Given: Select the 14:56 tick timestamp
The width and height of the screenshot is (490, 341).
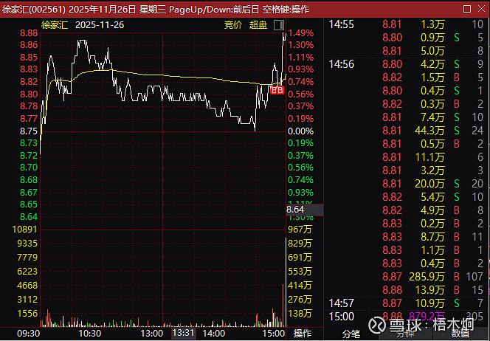Looking at the screenshot, I should coord(341,64).
